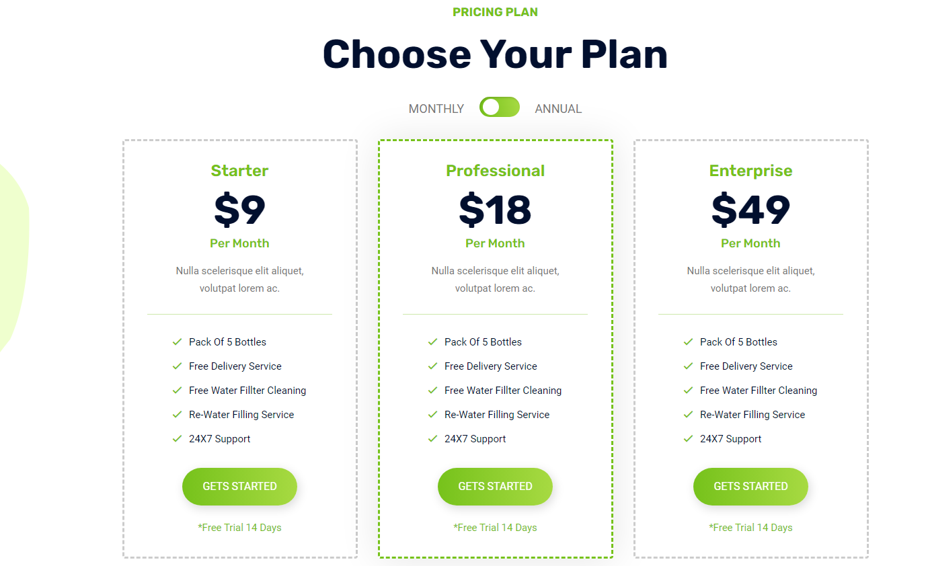Click Professional plan's Re-Water Filling Service checkmark
Viewport: 926px width, 566px height.
[433, 415]
